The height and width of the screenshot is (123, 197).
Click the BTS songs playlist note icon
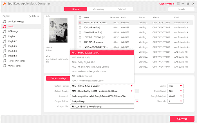point(5,31)
